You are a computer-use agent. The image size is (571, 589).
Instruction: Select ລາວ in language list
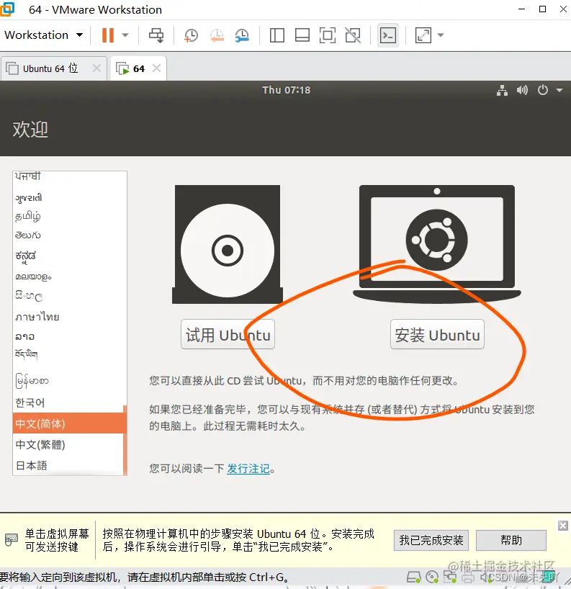click(x=68, y=336)
